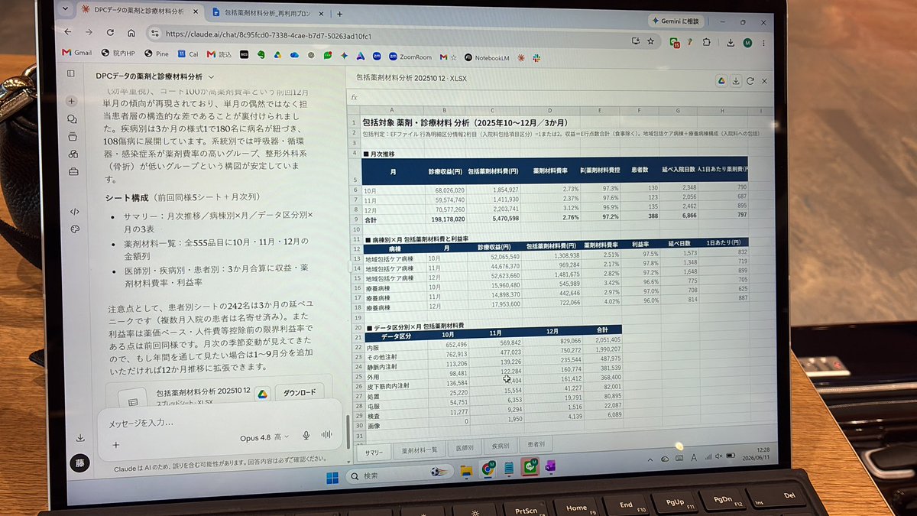Switch to the 包括薬剤材料分析_再利用プロン browser tab
Image resolution: width=917 pixels, height=516 pixels.
click(267, 13)
